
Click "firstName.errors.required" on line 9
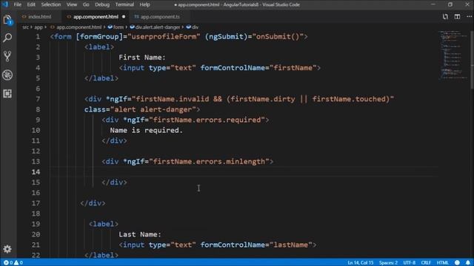click(x=207, y=120)
